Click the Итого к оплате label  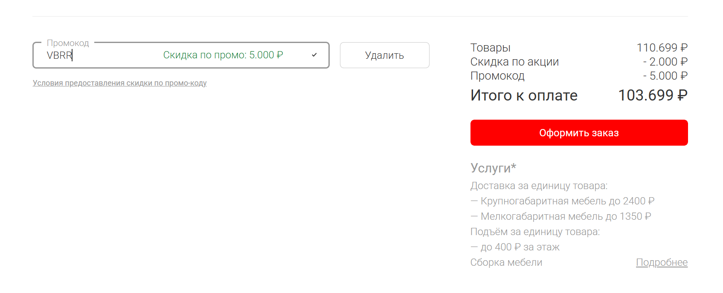click(524, 95)
